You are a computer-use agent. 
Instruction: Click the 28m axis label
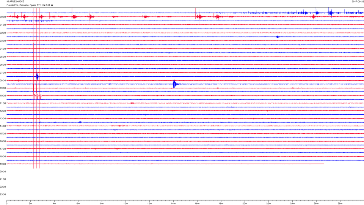point(340,203)
